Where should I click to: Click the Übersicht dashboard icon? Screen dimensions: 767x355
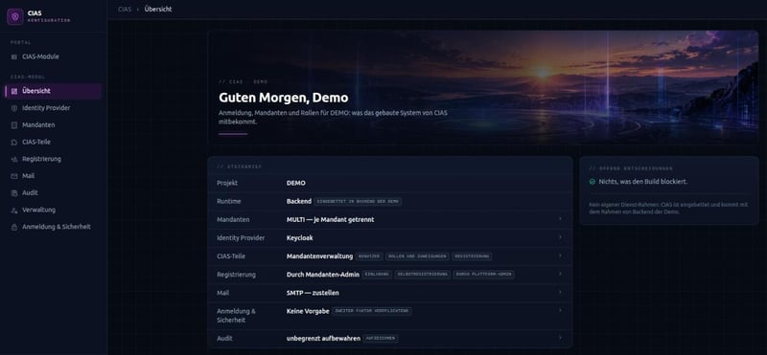point(13,91)
